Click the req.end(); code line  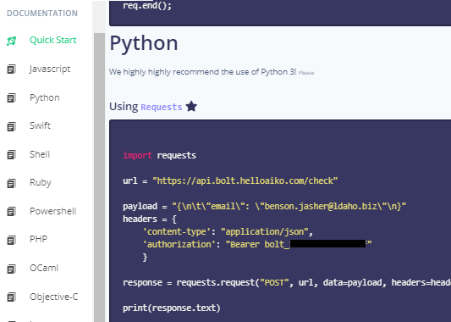point(147,6)
